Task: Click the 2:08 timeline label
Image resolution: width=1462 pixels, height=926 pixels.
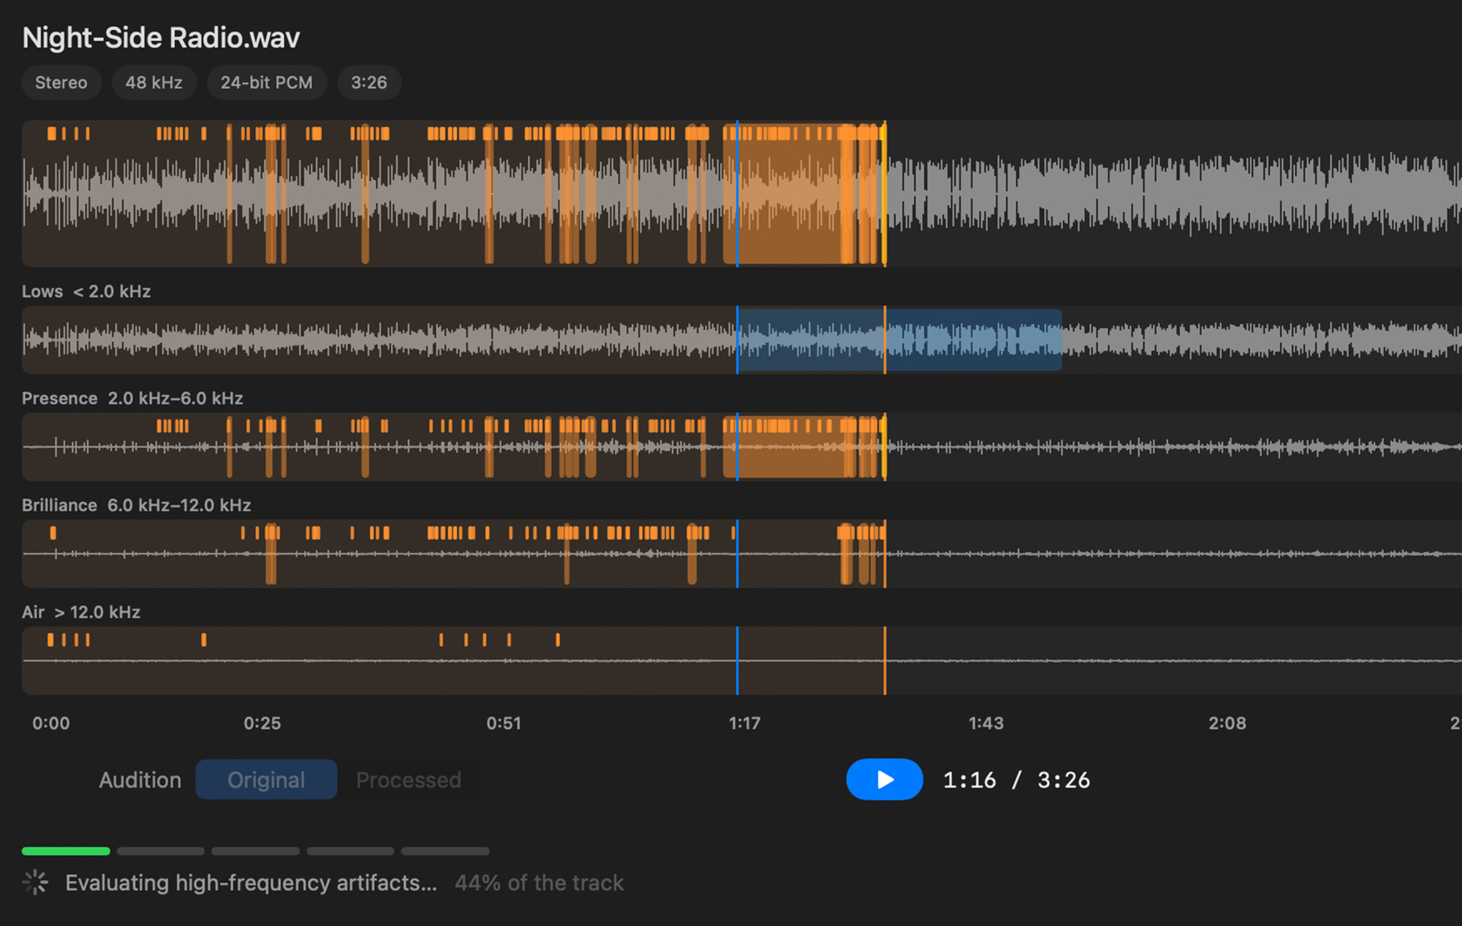Action: pos(1227,723)
